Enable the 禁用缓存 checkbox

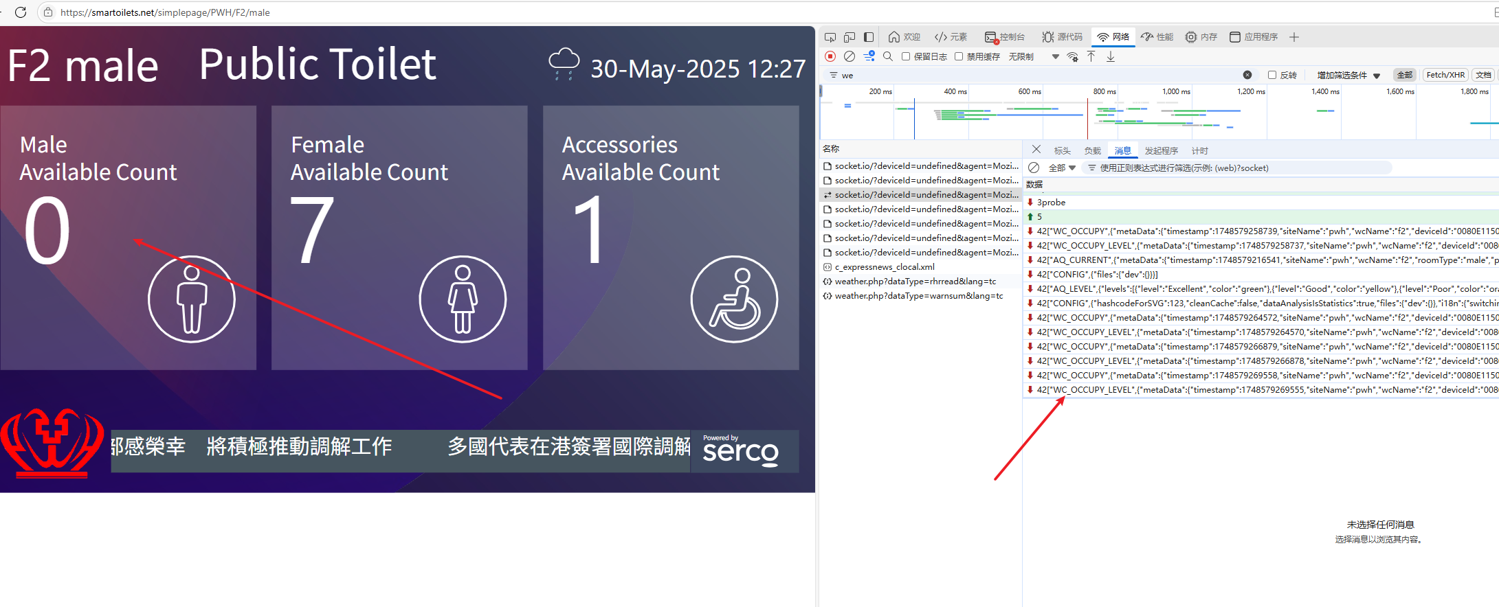[x=959, y=56]
